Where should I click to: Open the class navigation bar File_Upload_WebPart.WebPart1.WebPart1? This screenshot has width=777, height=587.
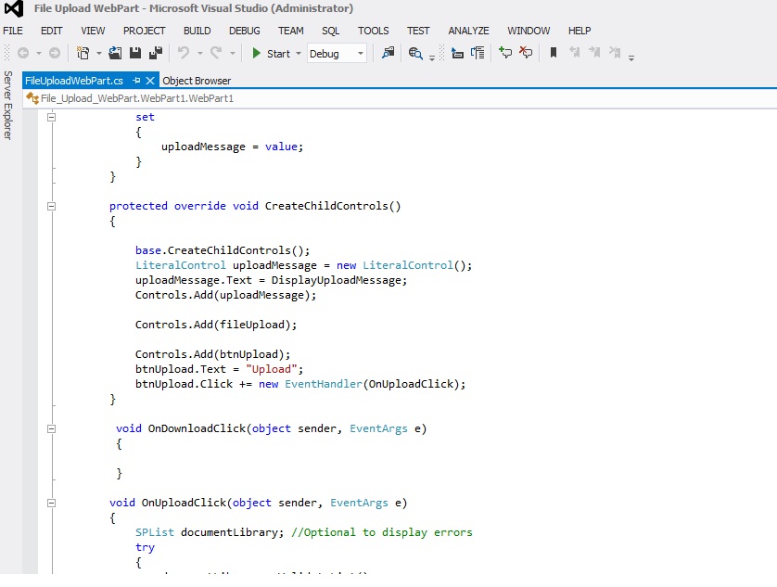pyautogui.click(x=137, y=98)
